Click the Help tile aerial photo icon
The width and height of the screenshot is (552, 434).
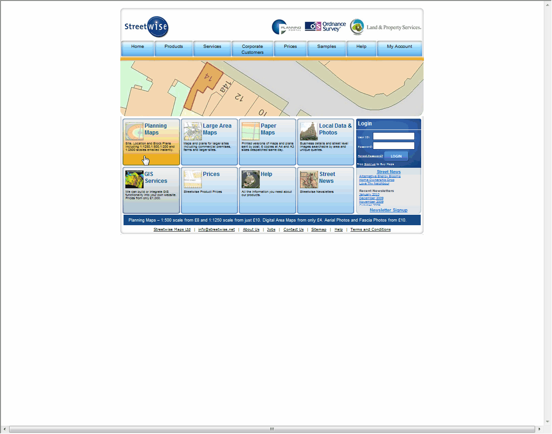tap(250, 180)
